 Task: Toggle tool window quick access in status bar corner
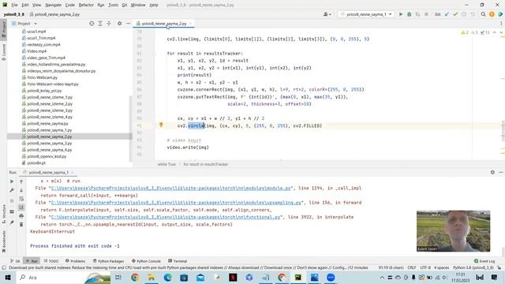click(x=3, y=268)
